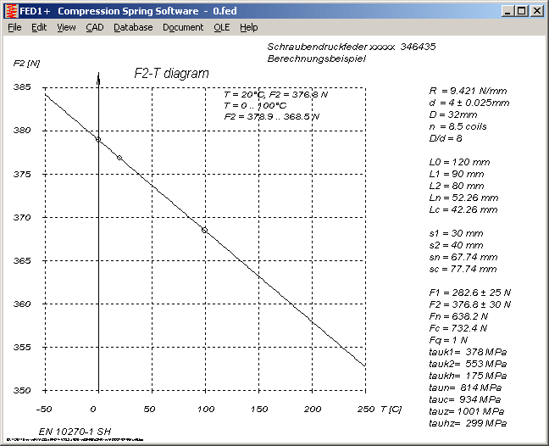Open the Edit menu

coord(39,27)
